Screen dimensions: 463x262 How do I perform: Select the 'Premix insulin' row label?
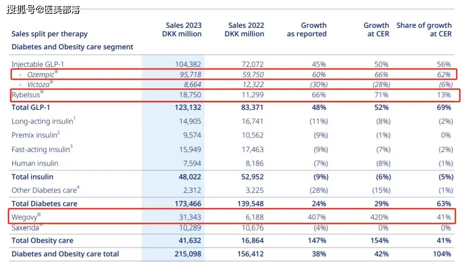coord(36,135)
